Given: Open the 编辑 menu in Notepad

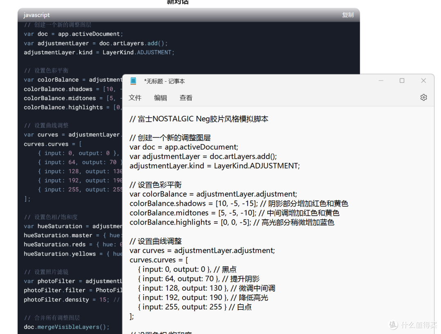Looking at the screenshot, I should tap(160, 98).
